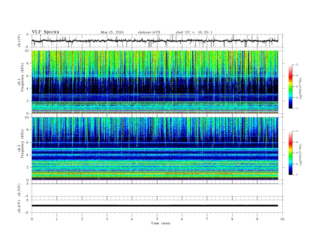318x246 pixels.
Task: Select the "start UT = 16:20:1" text
Action: click(194, 32)
